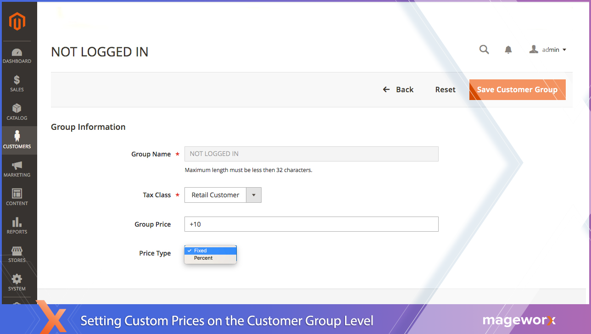Click the Reset button
The height and width of the screenshot is (334, 591).
tap(445, 89)
